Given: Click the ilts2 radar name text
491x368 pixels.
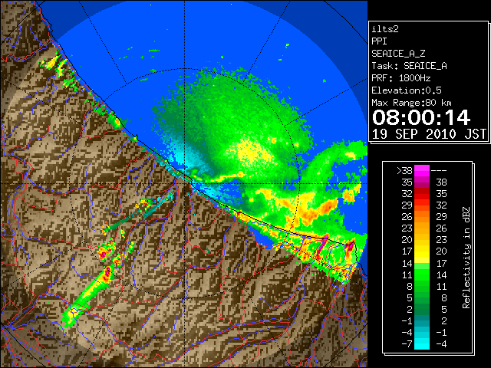Looking at the screenshot, I should point(385,29).
